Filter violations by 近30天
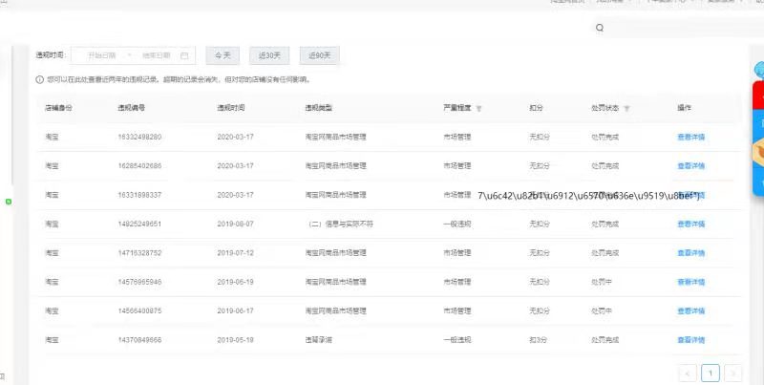764x385 pixels. coord(269,55)
